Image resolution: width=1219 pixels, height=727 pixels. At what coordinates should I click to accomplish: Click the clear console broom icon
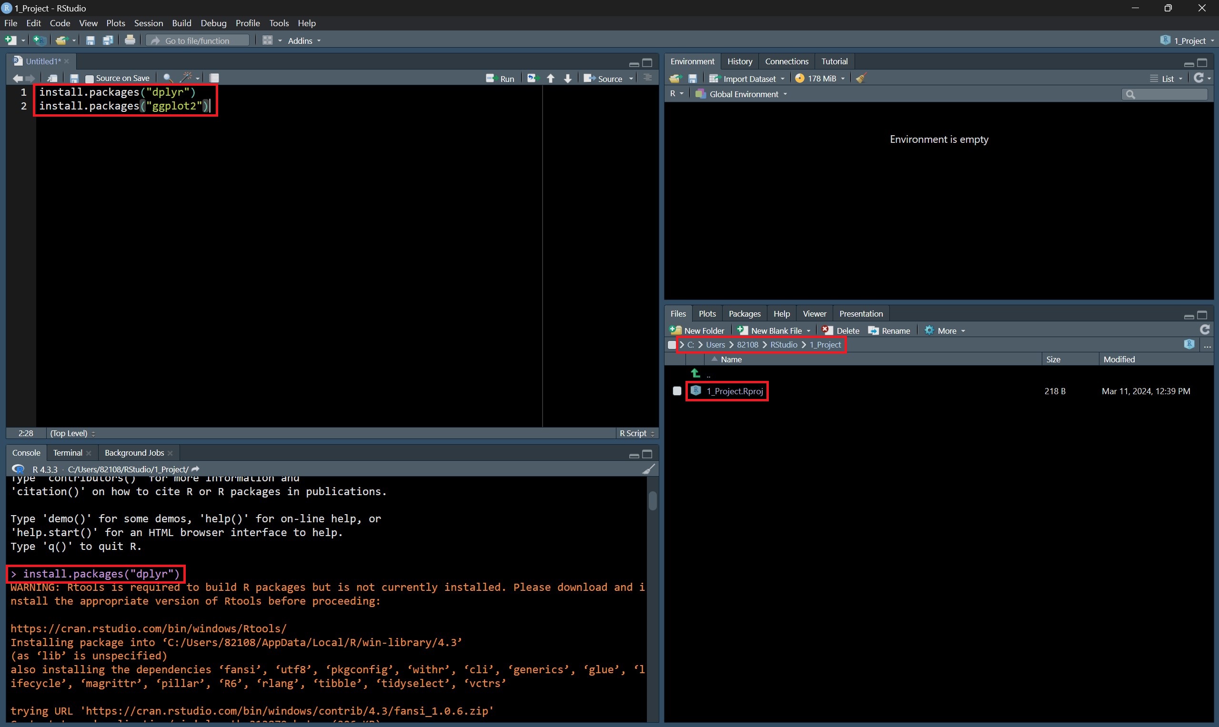point(648,469)
